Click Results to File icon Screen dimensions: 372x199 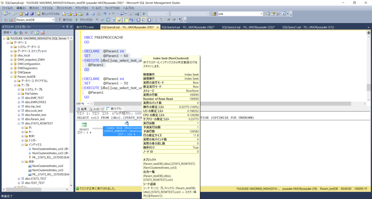click(x=149, y=20)
